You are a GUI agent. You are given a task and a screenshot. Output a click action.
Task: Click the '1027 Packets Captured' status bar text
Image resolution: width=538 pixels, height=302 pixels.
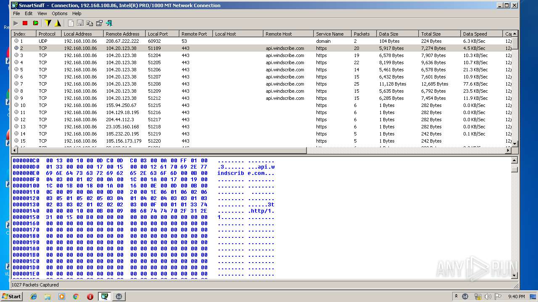tap(35, 285)
